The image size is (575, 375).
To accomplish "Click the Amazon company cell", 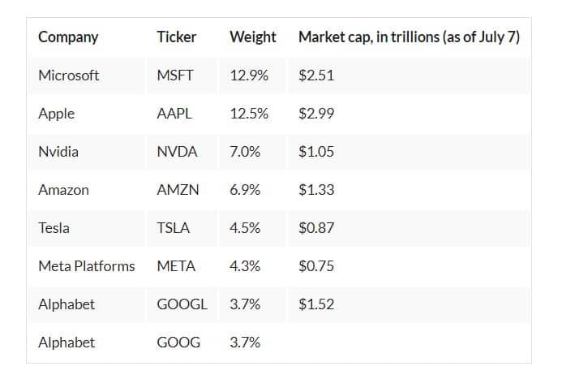I will (x=63, y=190).
